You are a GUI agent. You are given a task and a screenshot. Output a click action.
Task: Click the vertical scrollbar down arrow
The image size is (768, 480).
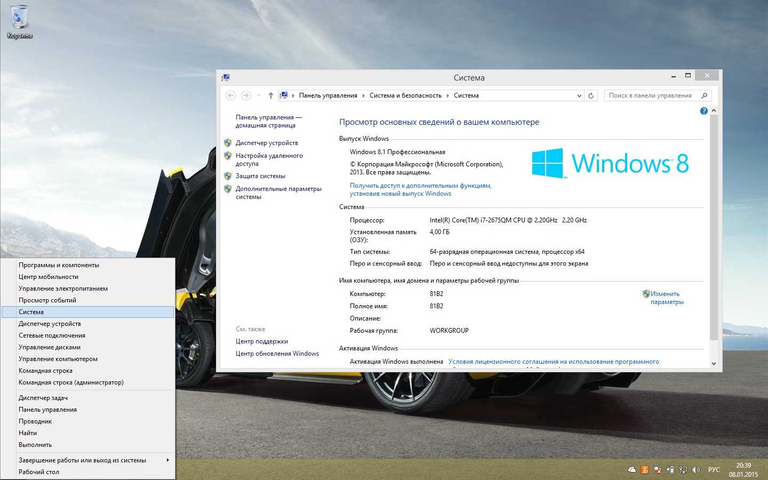click(714, 363)
